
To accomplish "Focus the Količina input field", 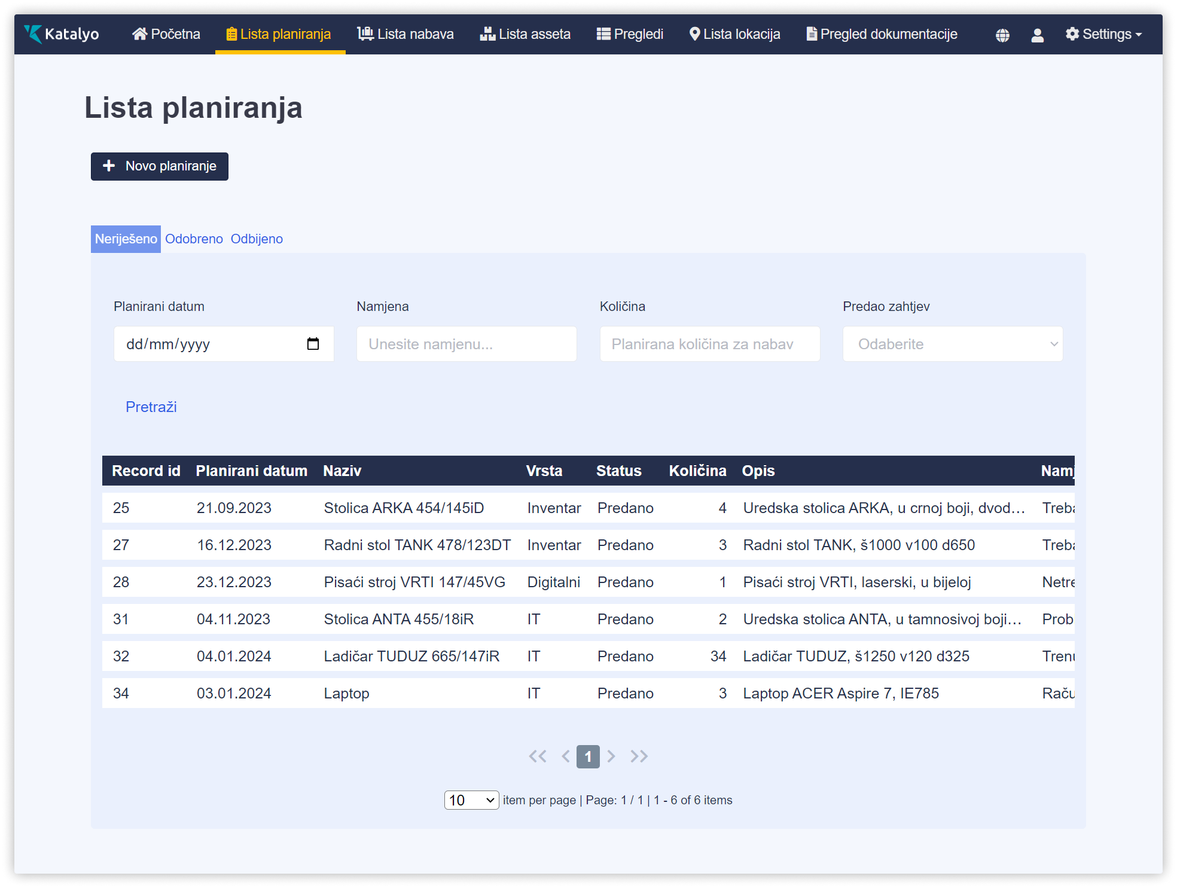I will (x=709, y=344).
